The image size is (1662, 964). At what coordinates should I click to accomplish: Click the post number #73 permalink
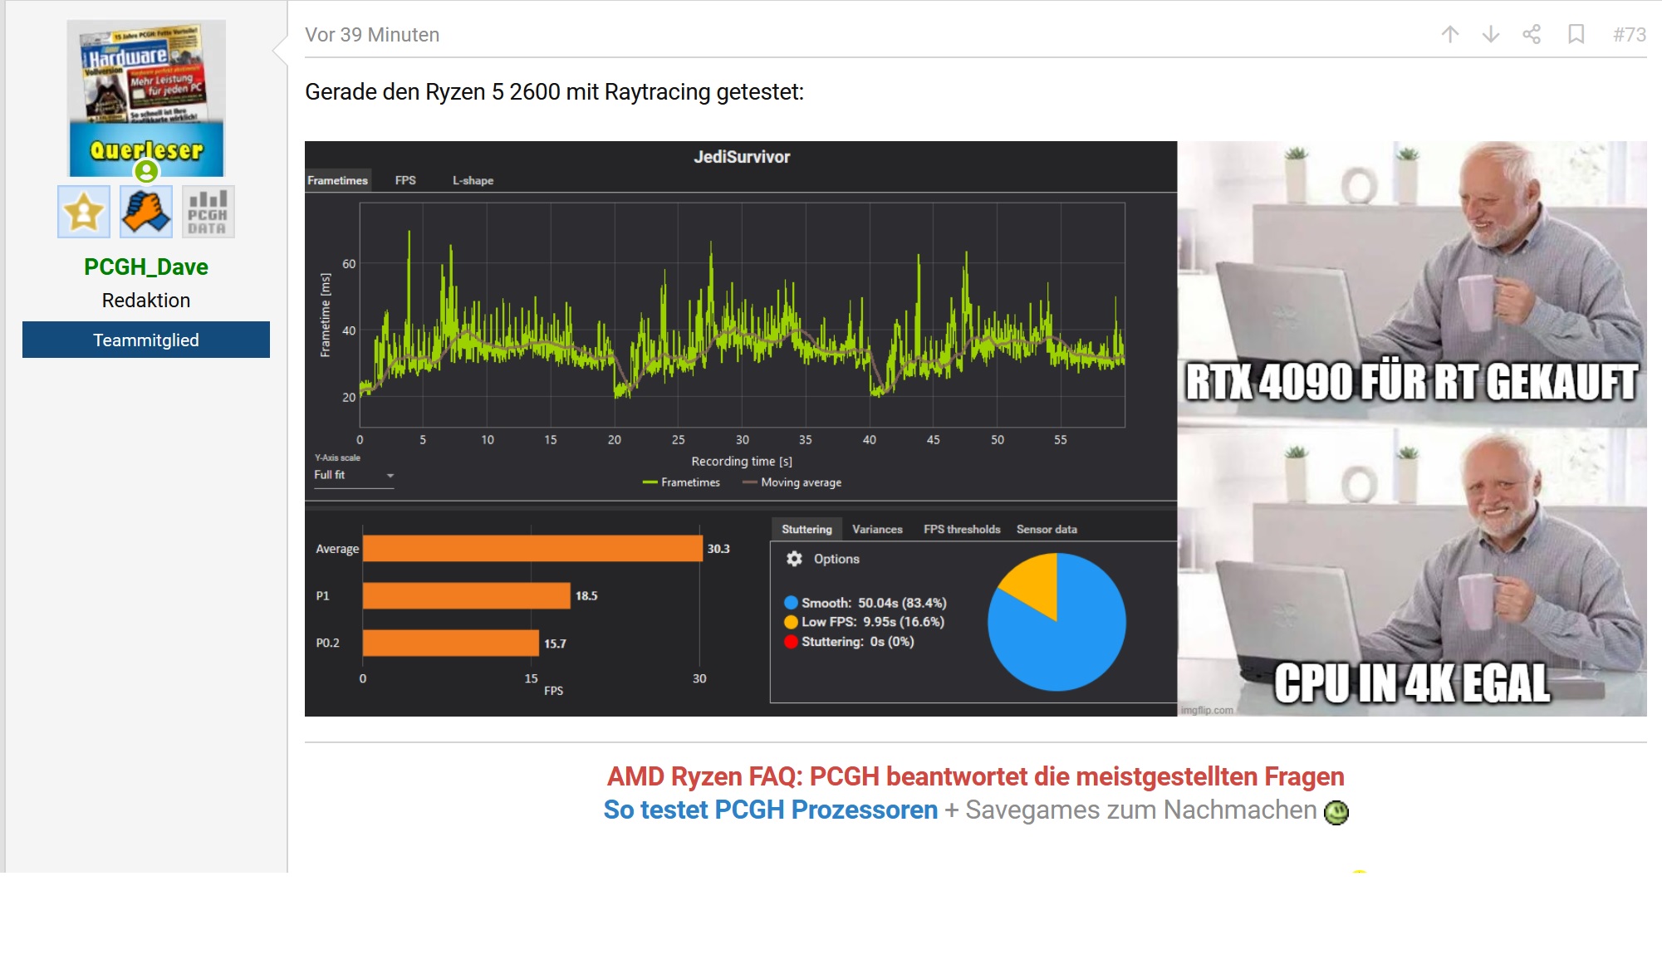point(1629,34)
